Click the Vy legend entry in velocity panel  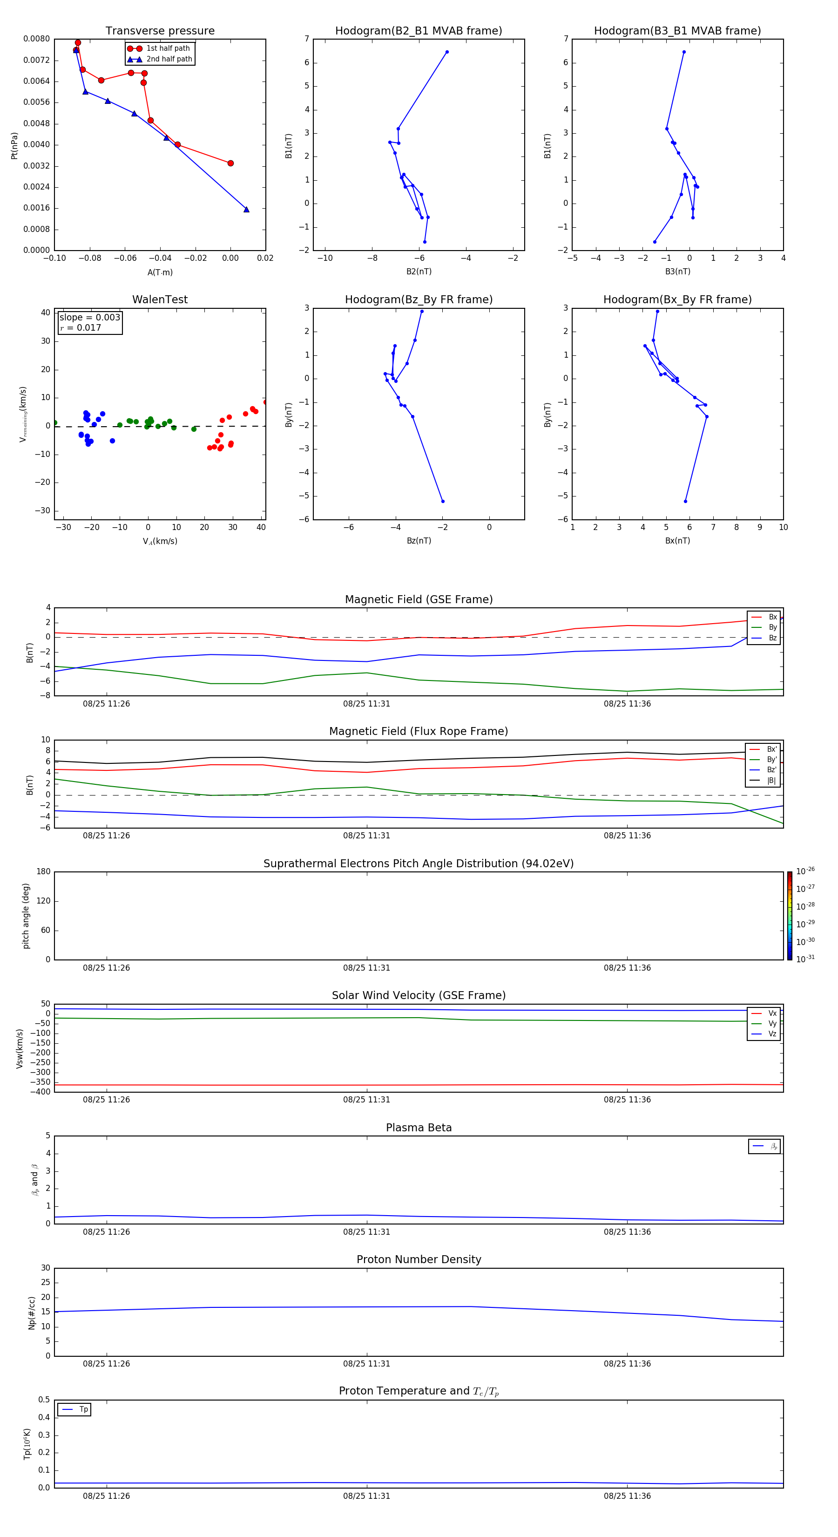tap(764, 1024)
